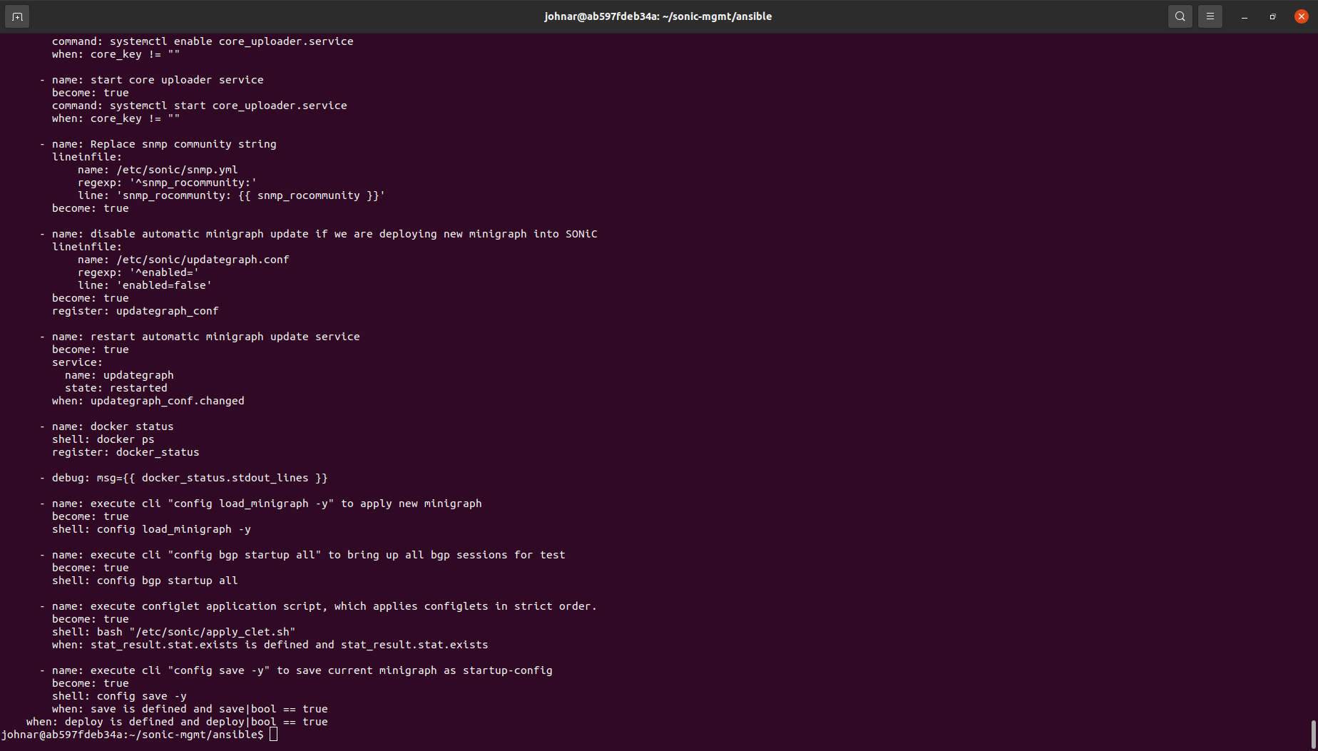Click the line 'systemctl enable core_uploader.service'
Viewport: 1318px width, 751px height.
coord(232,41)
